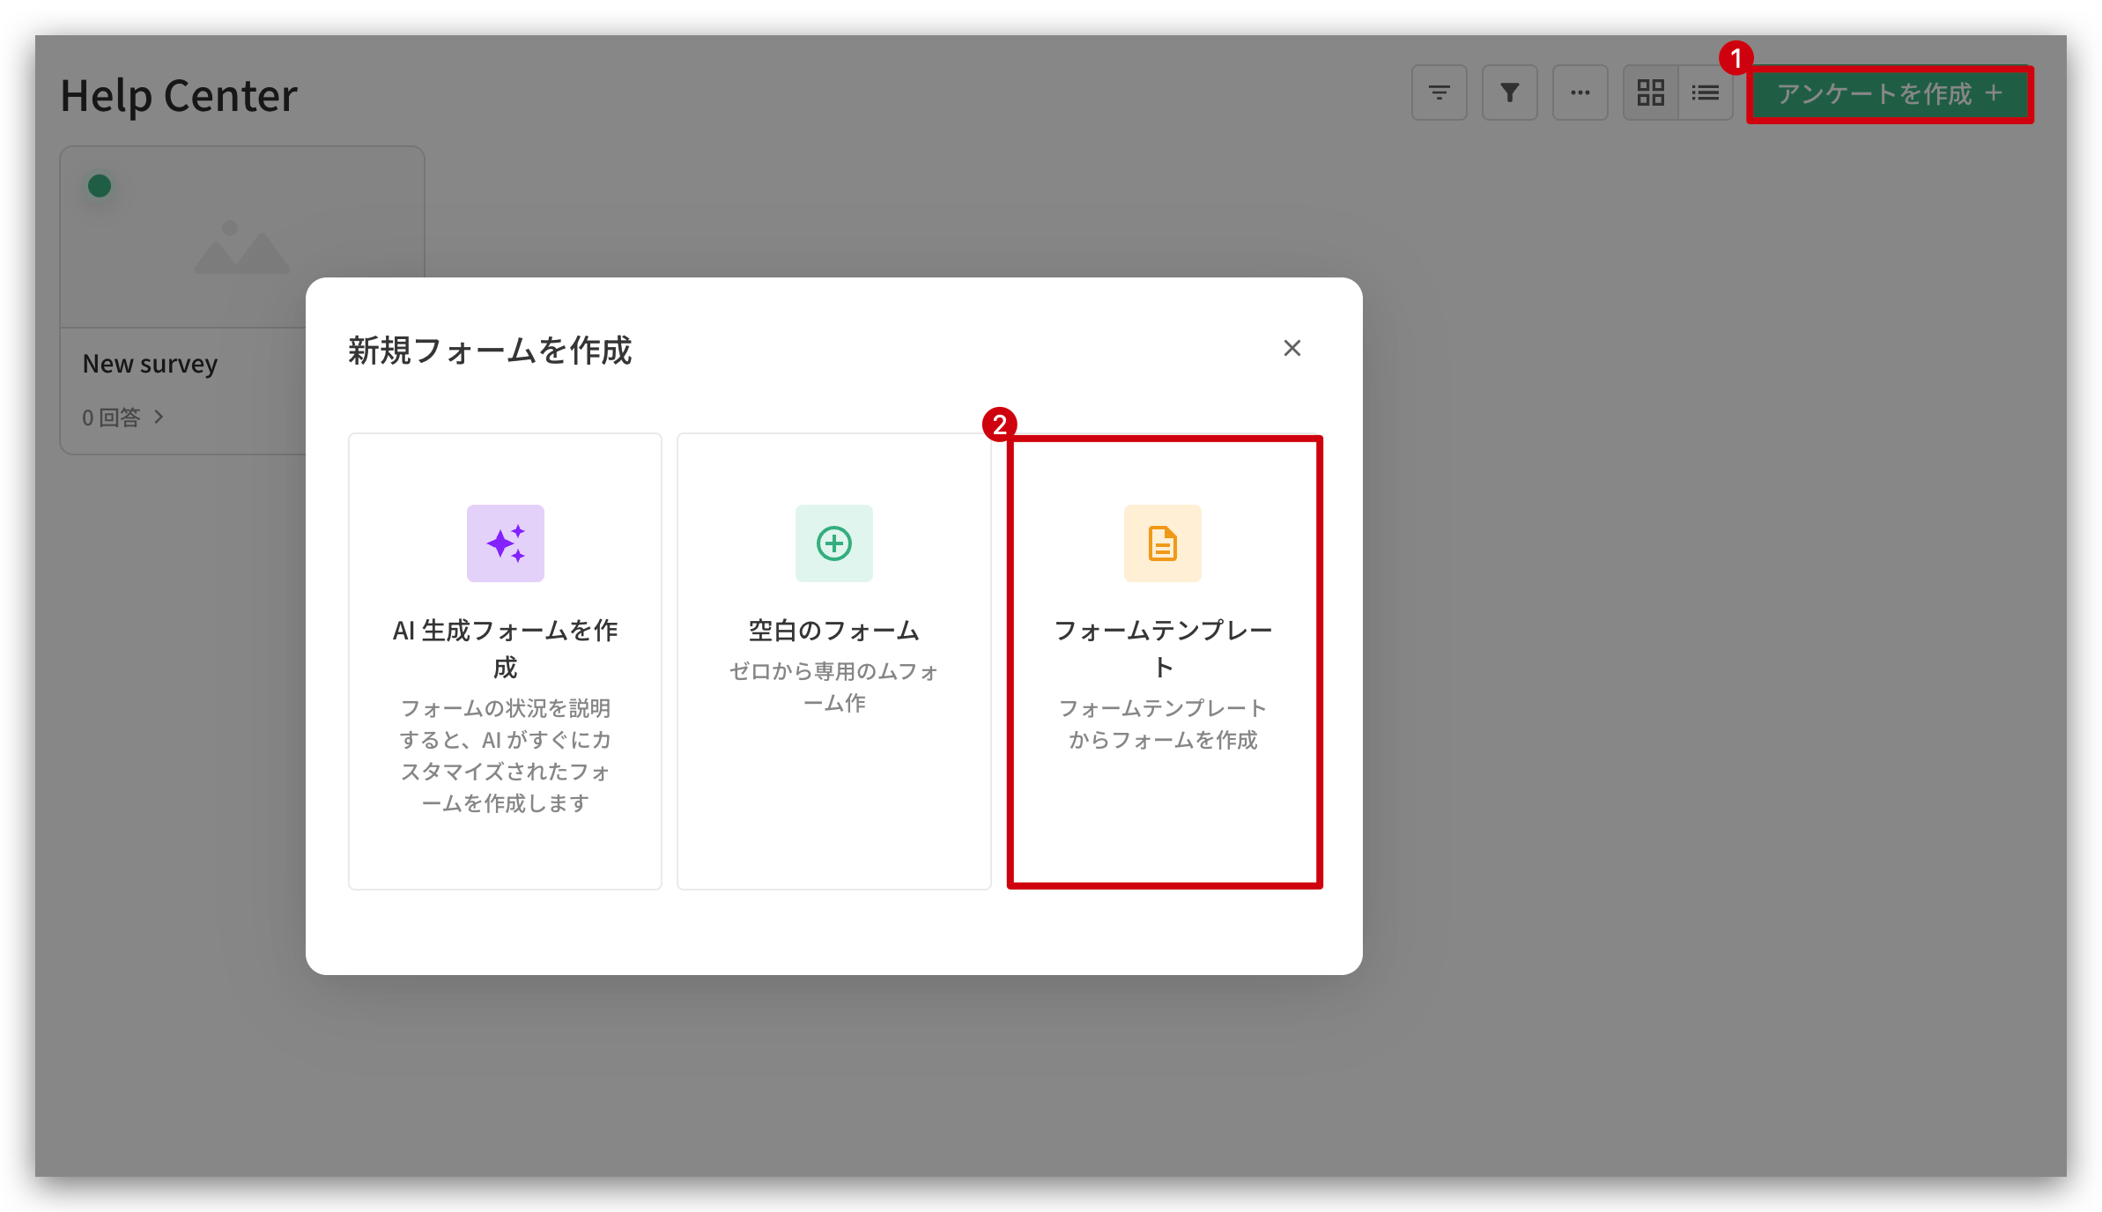Click the 新規フォームを作成 dialog title
This screenshot has width=2102, height=1212.
click(490, 350)
